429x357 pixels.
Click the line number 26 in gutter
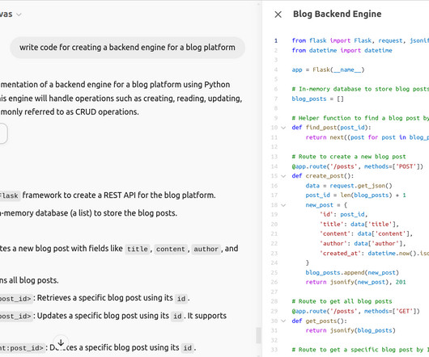tap(274, 282)
